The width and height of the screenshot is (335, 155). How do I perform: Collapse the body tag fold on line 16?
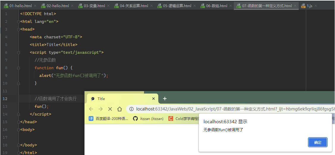click(x=18, y=129)
